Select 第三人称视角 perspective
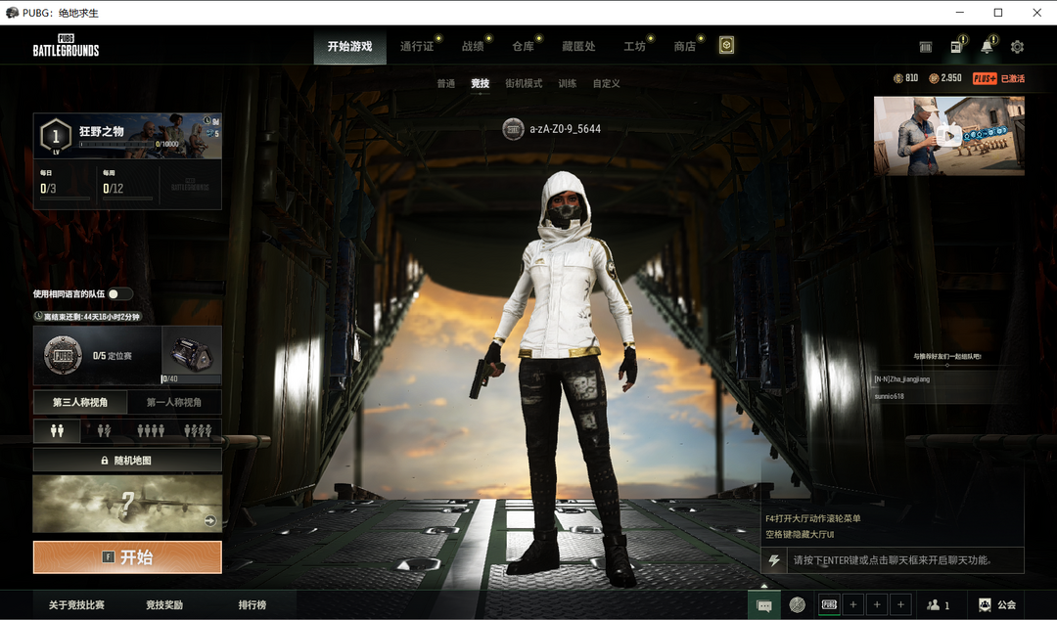Image resolution: width=1057 pixels, height=620 pixels. 80,402
